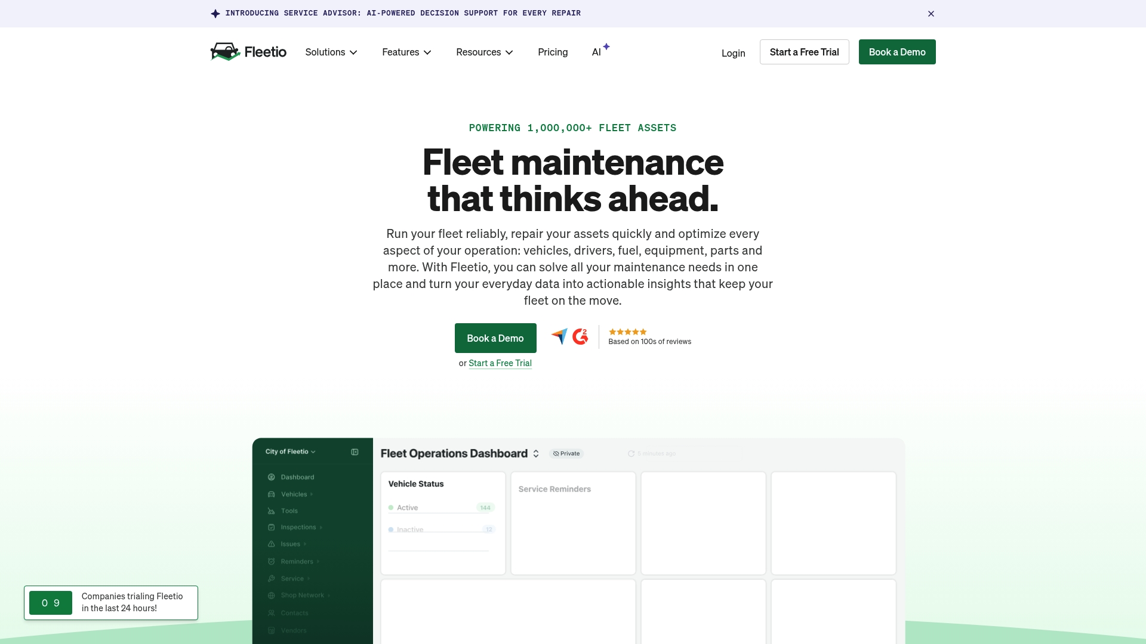The width and height of the screenshot is (1146, 644).
Task: Dismiss the Service Advisor announcement banner
Action: coord(931,14)
